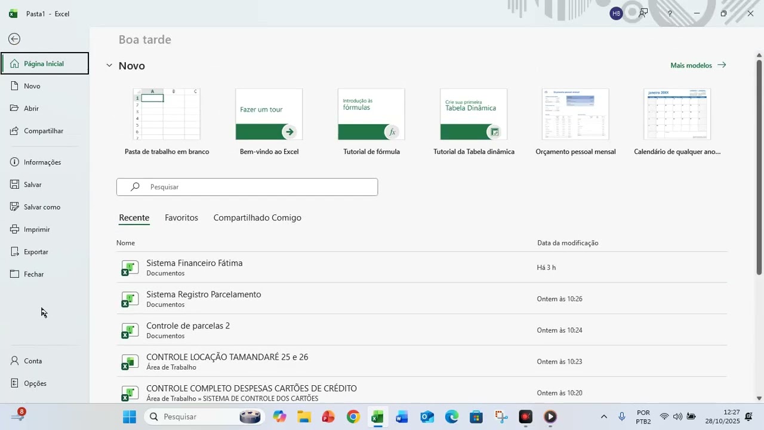Switch to Favoritos tab
This screenshot has width=764, height=430.
(x=181, y=218)
